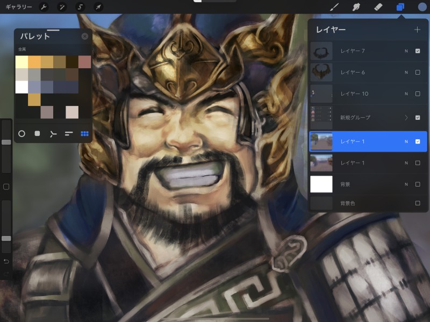
Task: Select レイヤー 6 thumbnail
Action: 321,73
